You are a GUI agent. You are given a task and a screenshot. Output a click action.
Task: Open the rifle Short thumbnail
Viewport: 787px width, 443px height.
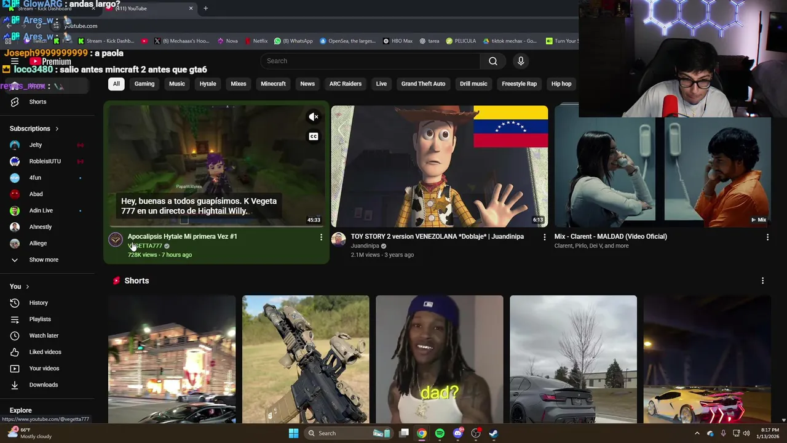[x=306, y=359]
